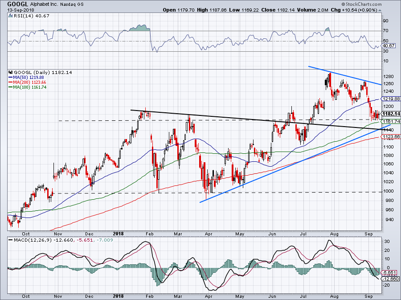The width and height of the screenshot is (401, 300).
Task: Click the 70 level on RSI axis
Action: (386, 31)
